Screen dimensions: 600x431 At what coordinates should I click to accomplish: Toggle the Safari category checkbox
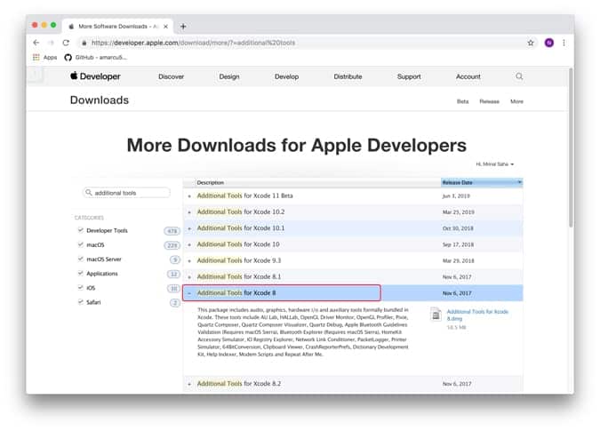pyautogui.click(x=80, y=302)
